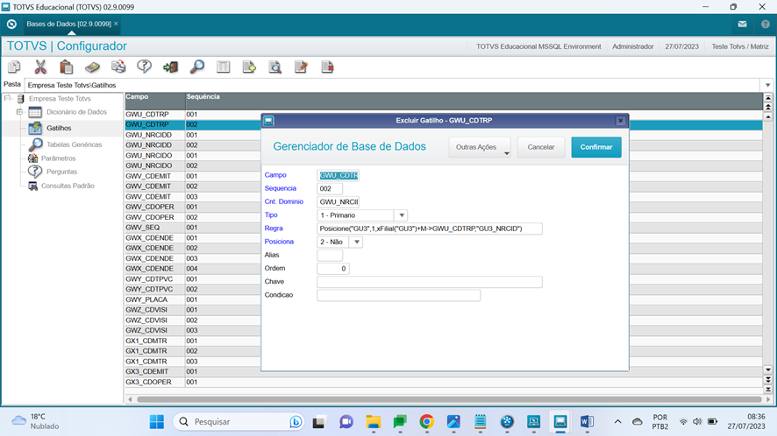Close the Bases de Dados tab
The height and width of the screenshot is (436, 777).
(116, 24)
